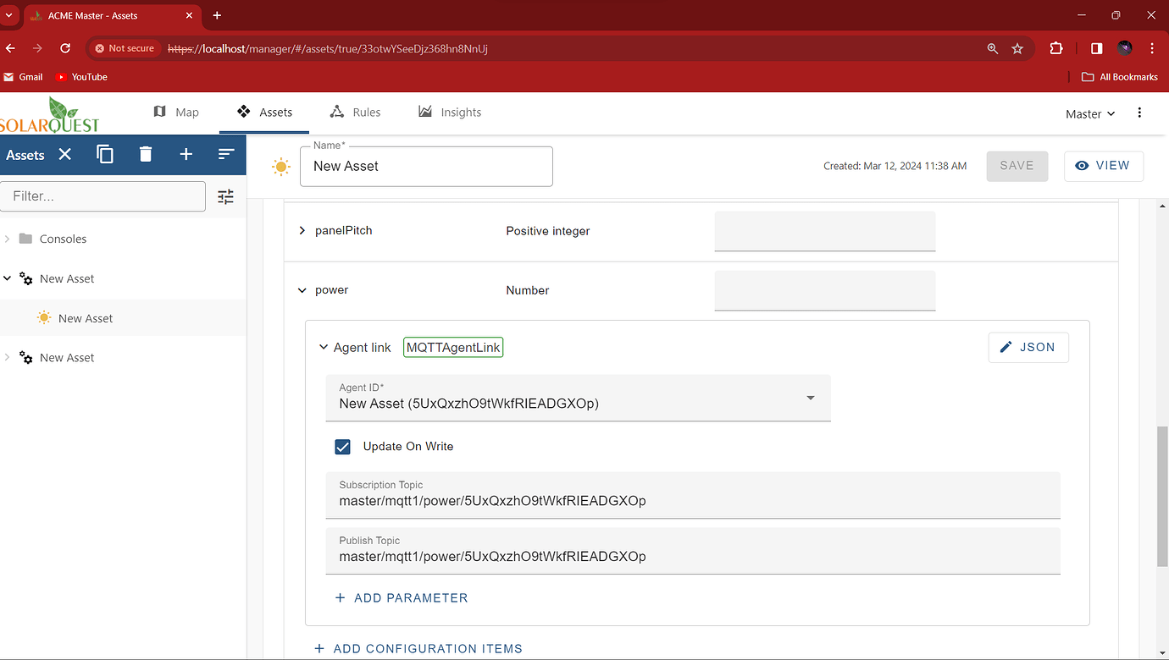The image size is (1169, 660).
Task: Switch to the Rules tab
Action: [356, 112]
